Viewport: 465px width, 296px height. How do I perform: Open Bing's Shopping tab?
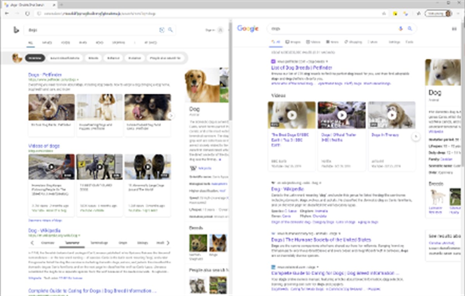coord(118,43)
